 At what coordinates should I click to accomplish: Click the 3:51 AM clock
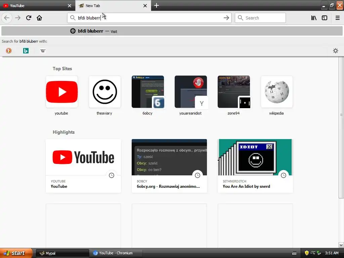tap(332, 253)
